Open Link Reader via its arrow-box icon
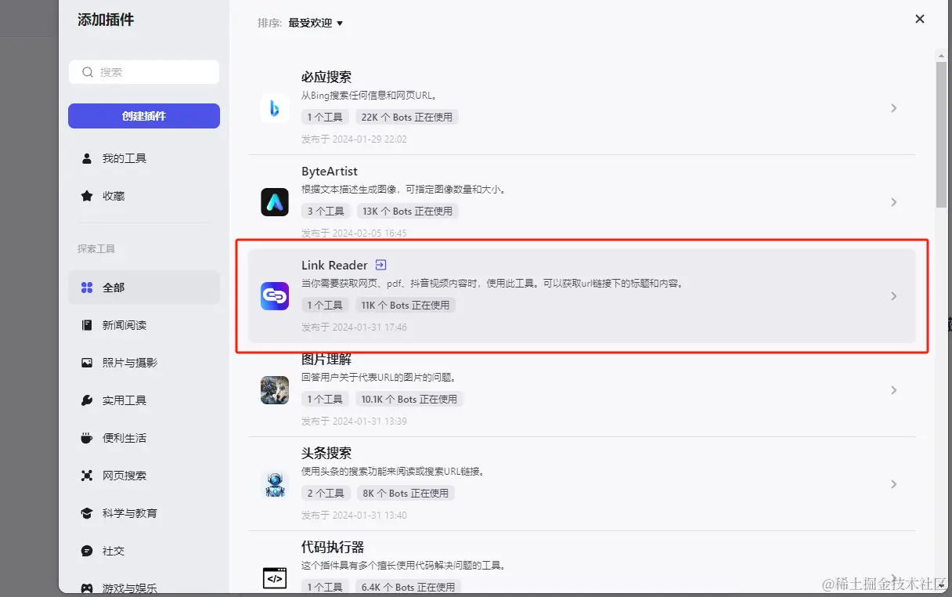The image size is (952, 597). 380,265
